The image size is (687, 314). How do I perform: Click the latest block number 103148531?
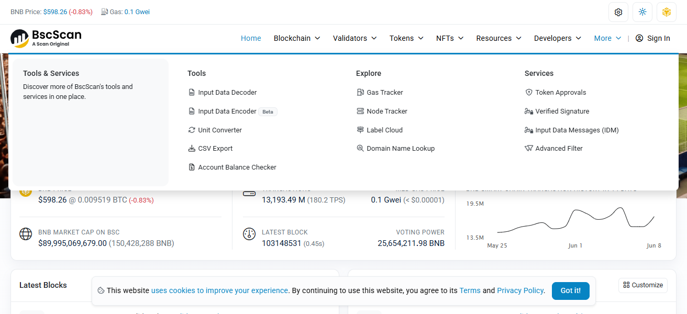click(x=282, y=243)
